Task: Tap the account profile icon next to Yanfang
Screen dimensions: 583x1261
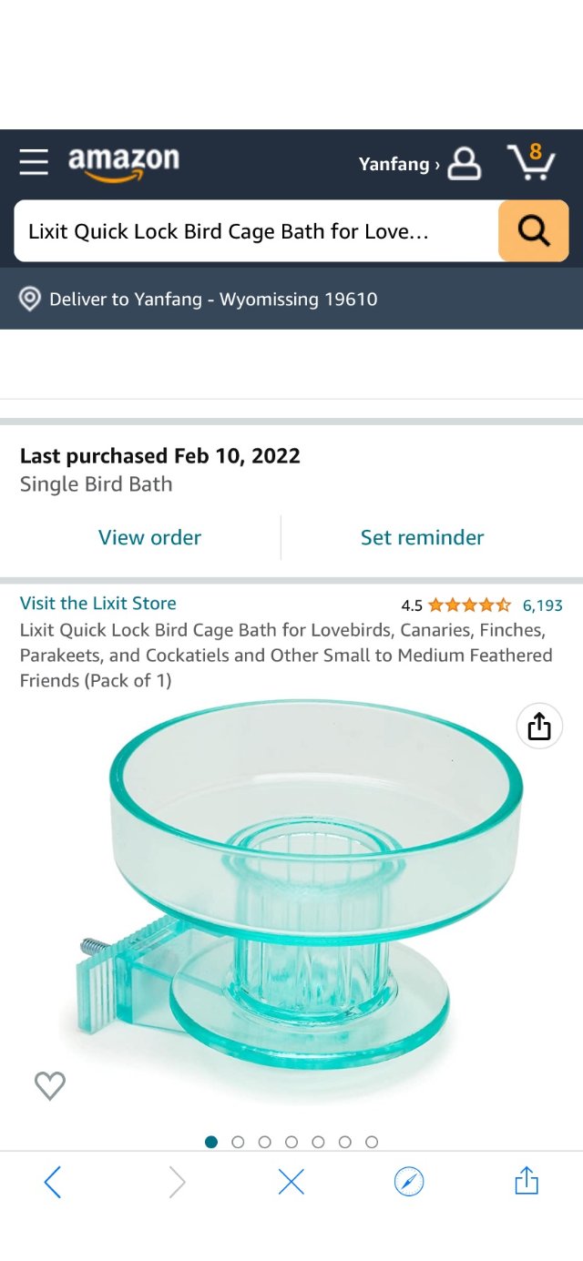Action: tap(465, 164)
